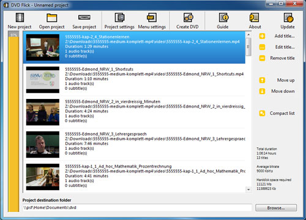Click the About toolbar icon
306x220 pixels.
pyautogui.click(x=254, y=18)
